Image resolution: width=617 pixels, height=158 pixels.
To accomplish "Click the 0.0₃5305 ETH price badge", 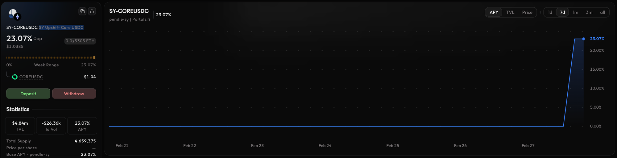I will pyautogui.click(x=80, y=41).
